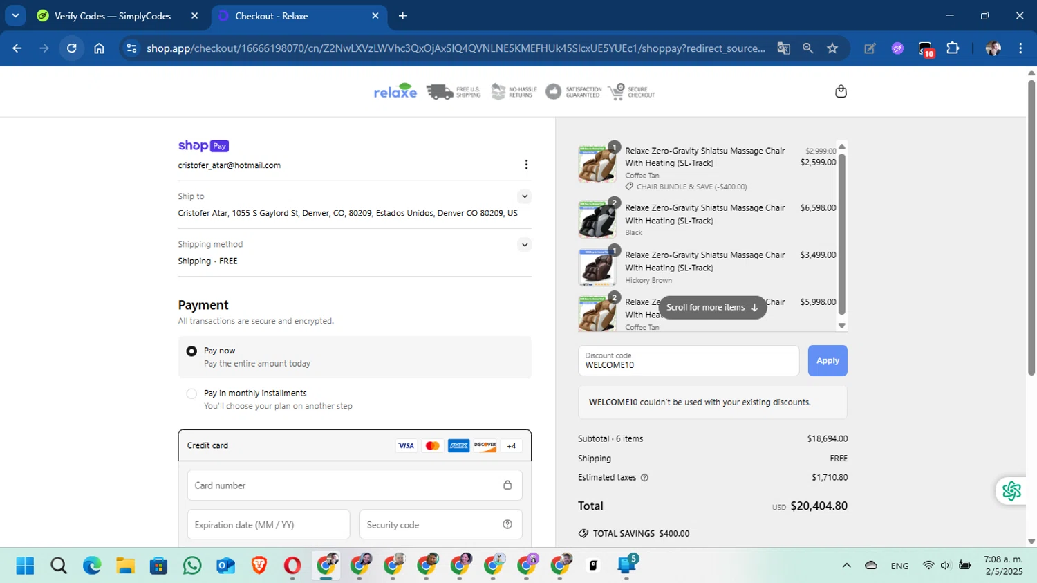1037x583 pixels.
Task: Click the Subtotal · 6 items label
Action: coord(610,438)
